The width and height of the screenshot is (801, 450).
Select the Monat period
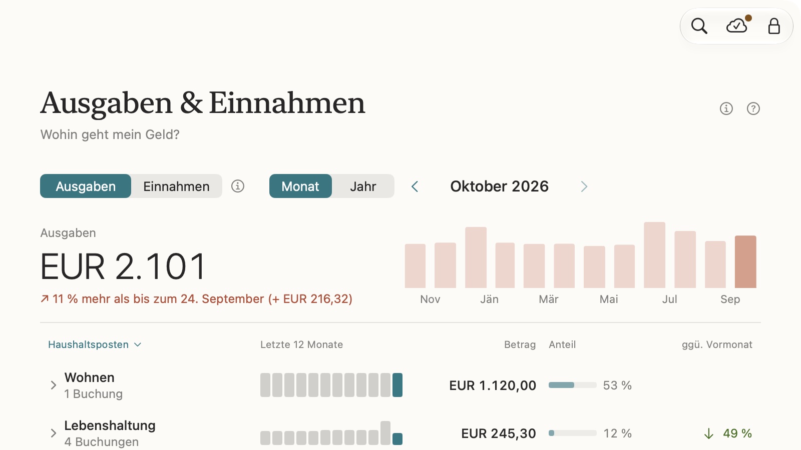click(300, 186)
